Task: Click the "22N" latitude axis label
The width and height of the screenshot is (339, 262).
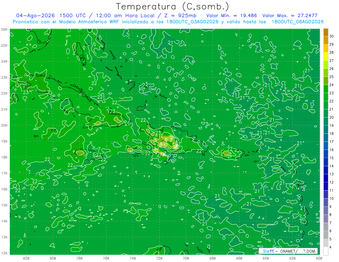Action: coord(4,93)
